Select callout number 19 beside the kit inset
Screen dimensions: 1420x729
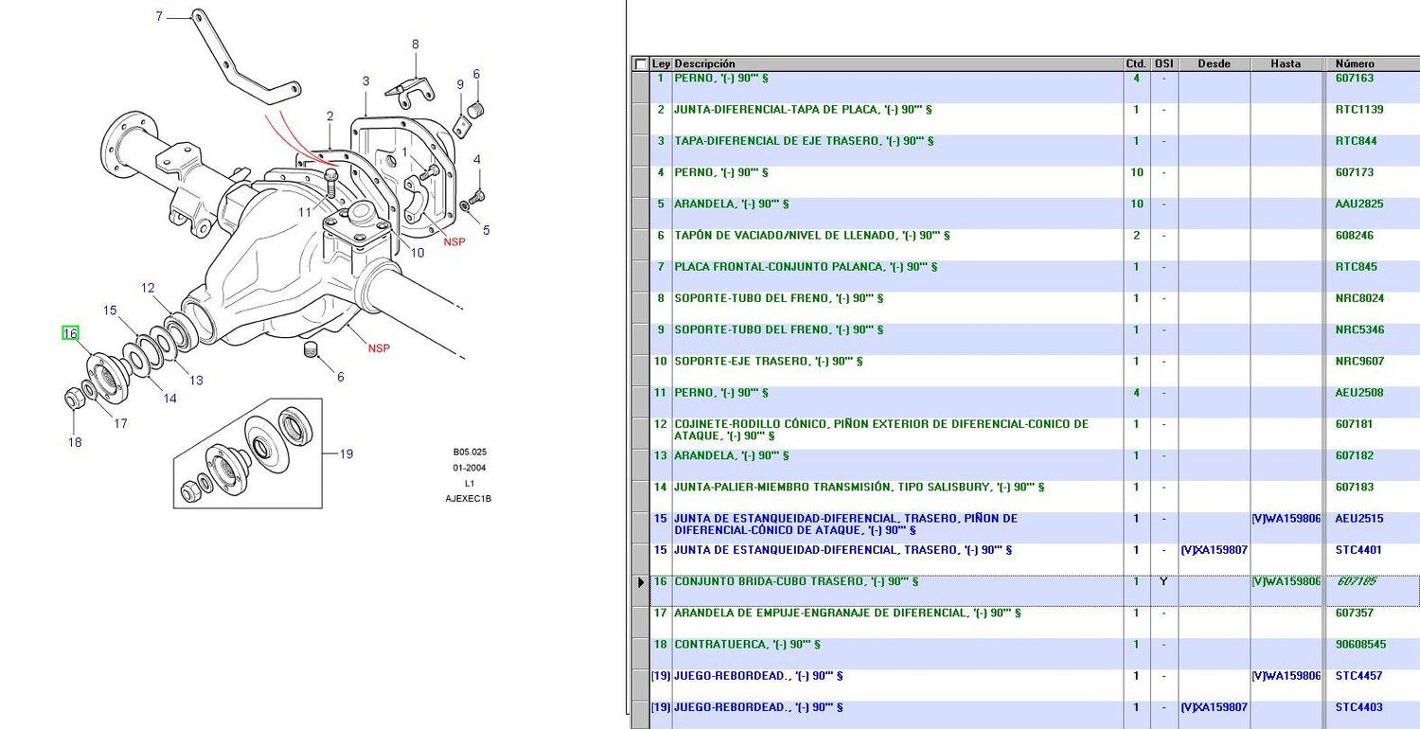tap(346, 454)
